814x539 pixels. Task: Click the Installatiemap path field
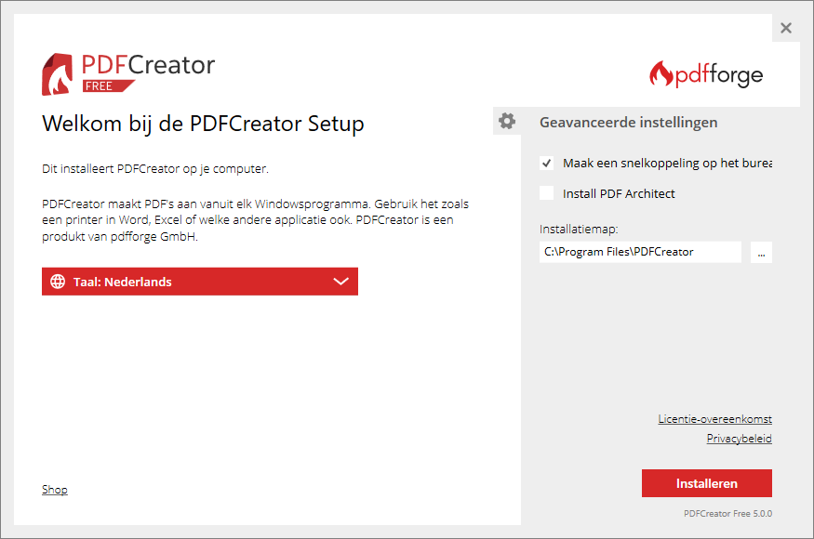(640, 252)
